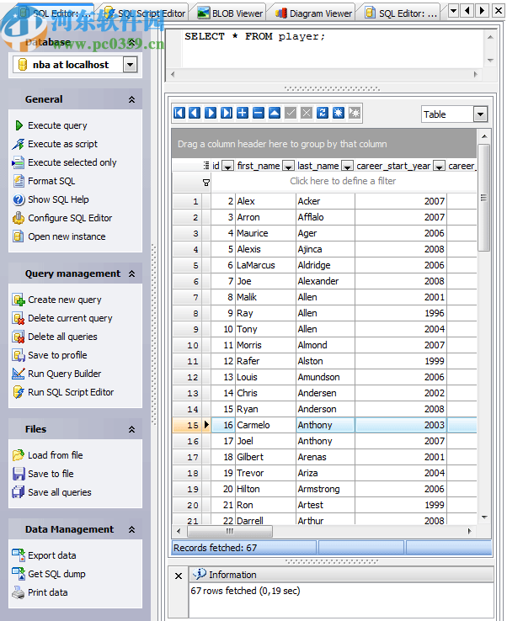Click 'Click here to define a filter' row
This screenshot has width=507, height=621.
pos(343,181)
